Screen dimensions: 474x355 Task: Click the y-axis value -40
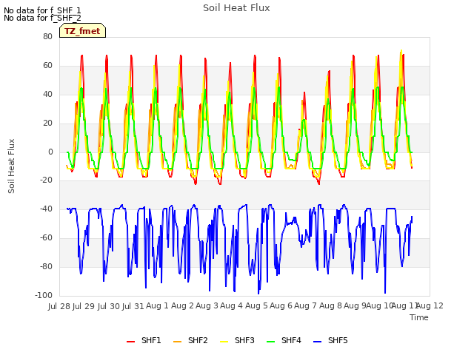click(x=46, y=209)
